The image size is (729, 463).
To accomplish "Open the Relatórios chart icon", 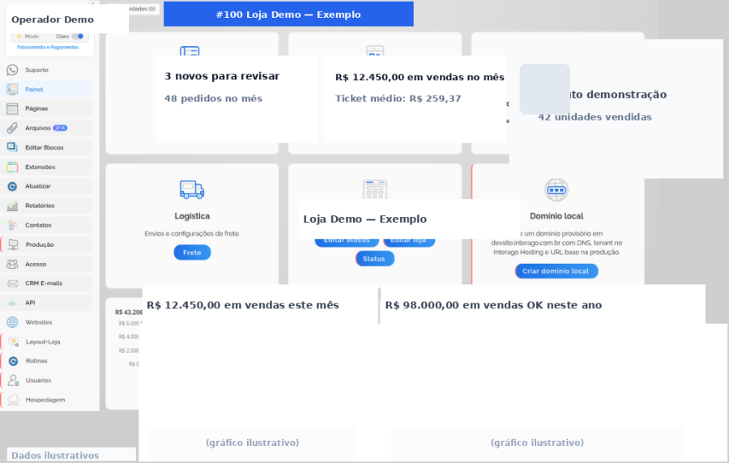I will tap(12, 206).
